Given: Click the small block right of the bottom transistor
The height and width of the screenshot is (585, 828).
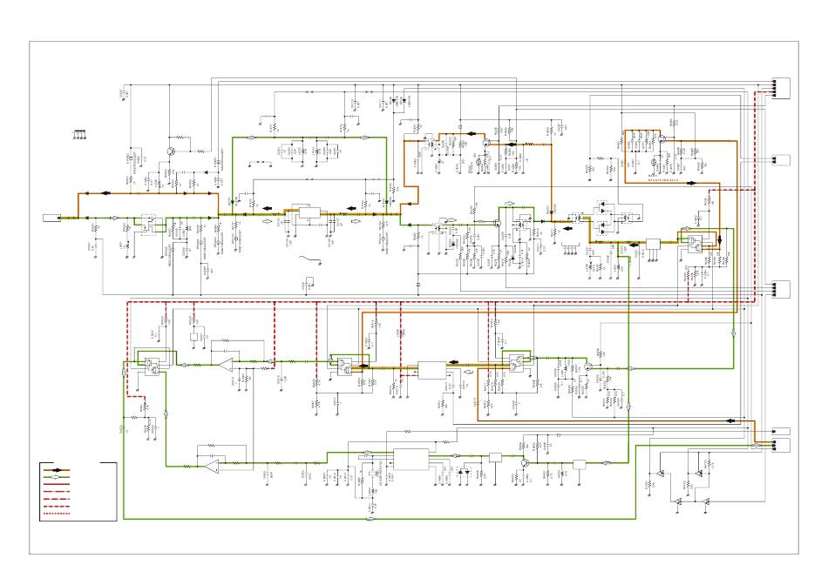Looking at the screenshot, I should coord(580,465).
